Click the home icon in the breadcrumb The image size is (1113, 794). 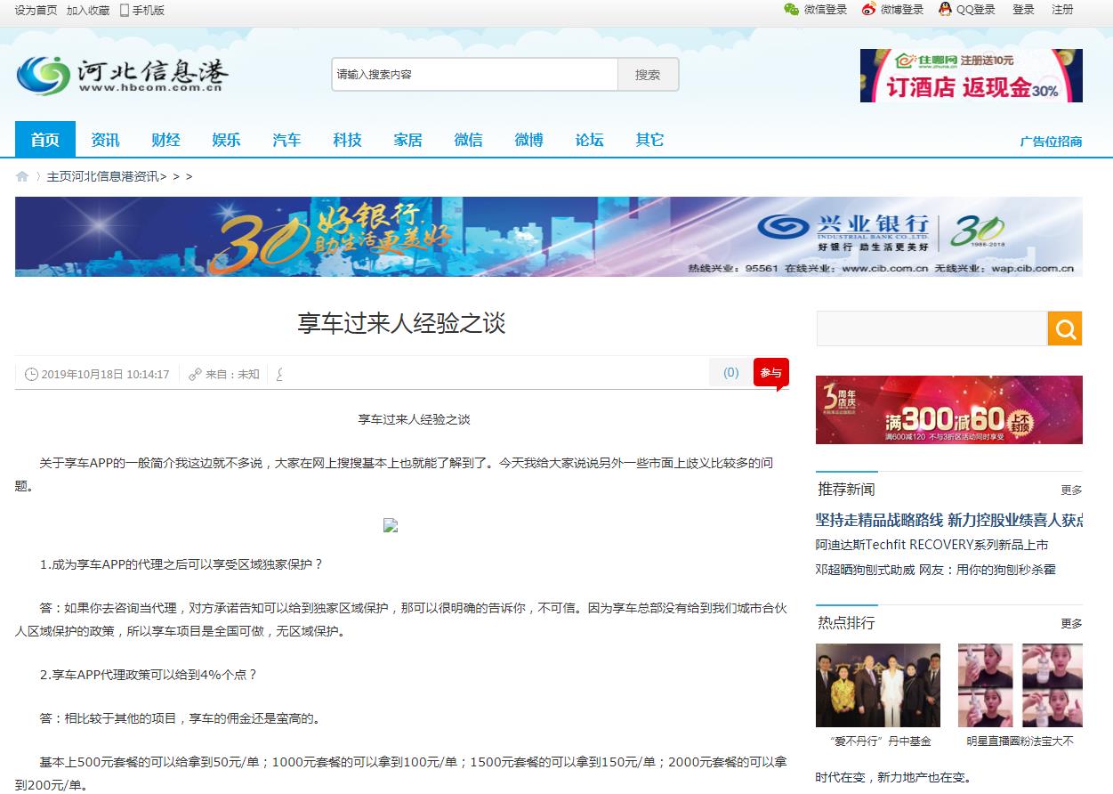(22, 176)
